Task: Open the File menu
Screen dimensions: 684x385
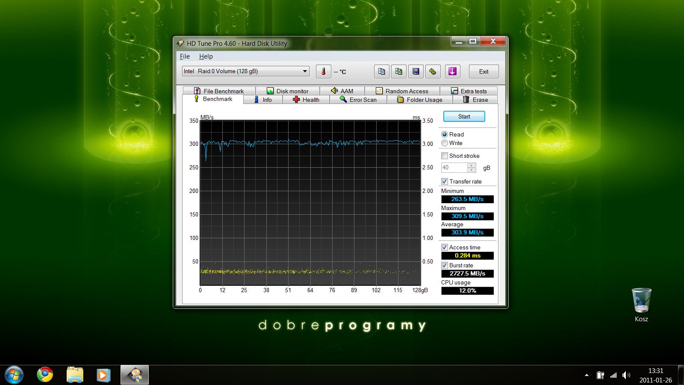Action: (x=185, y=56)
